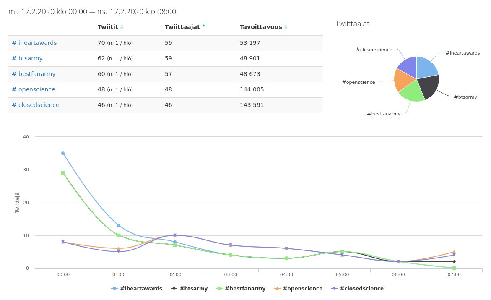This screenshot has width=491, height=300.
Task: Open the bestfanarmy hashtag link
Action: (34, 74)
